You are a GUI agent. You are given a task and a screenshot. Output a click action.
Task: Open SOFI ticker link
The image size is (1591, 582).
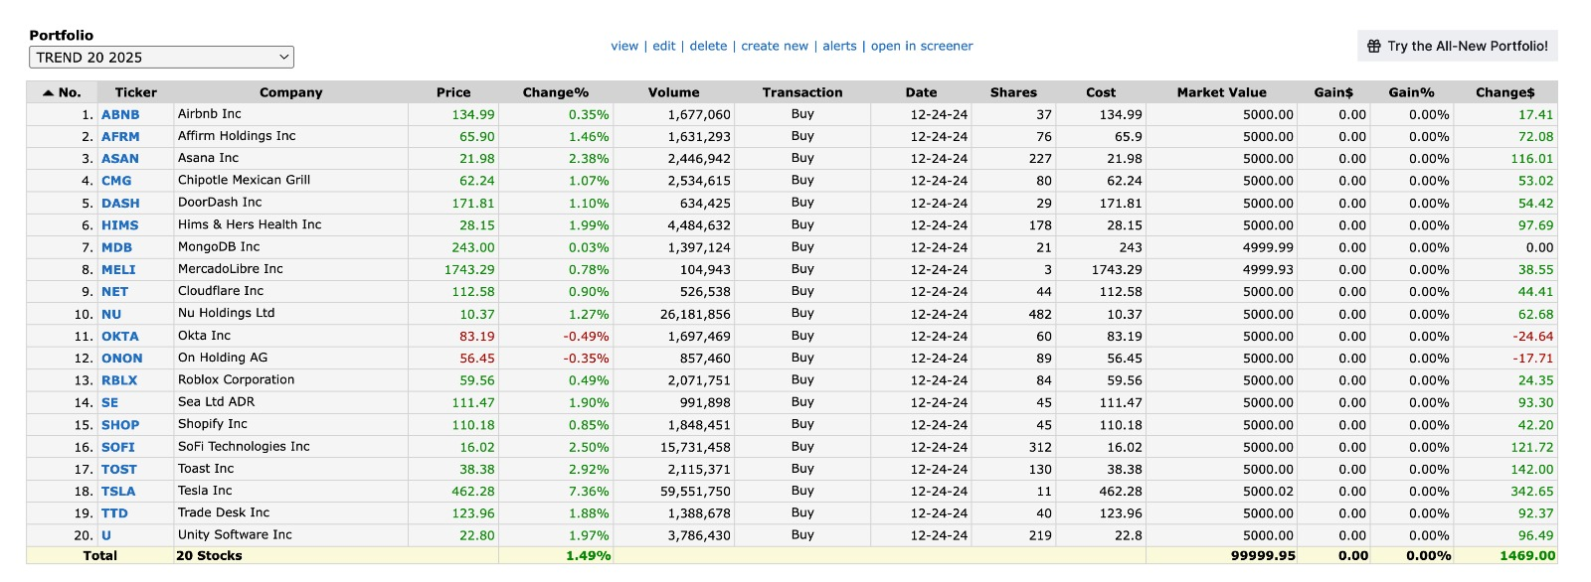click(x=118, y=447)
